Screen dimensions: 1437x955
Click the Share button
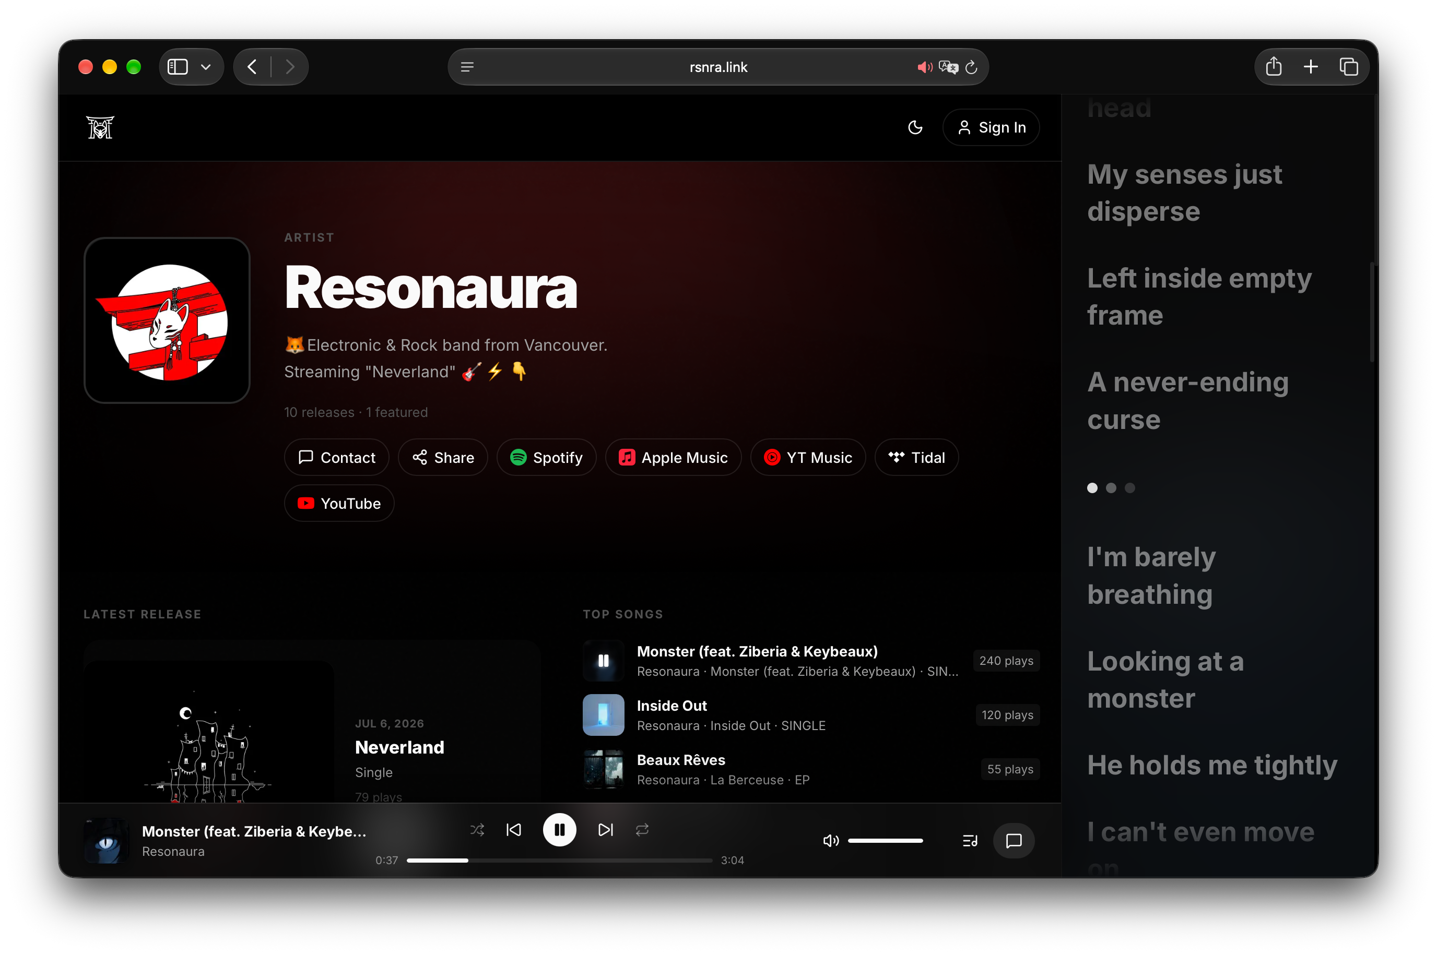click(x=443, y=457)
